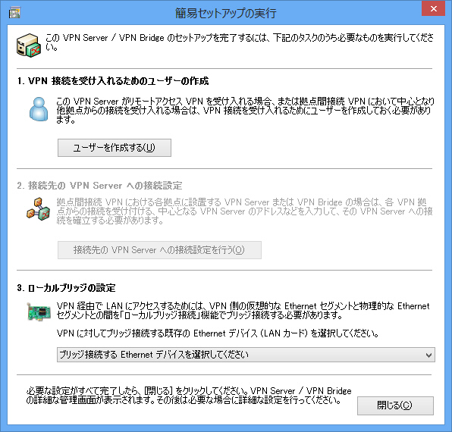Image resolution: width=452 pixels, height=432 pixels.
Task: Click the user creation description paragraph
Action: (x=245, y=111)
